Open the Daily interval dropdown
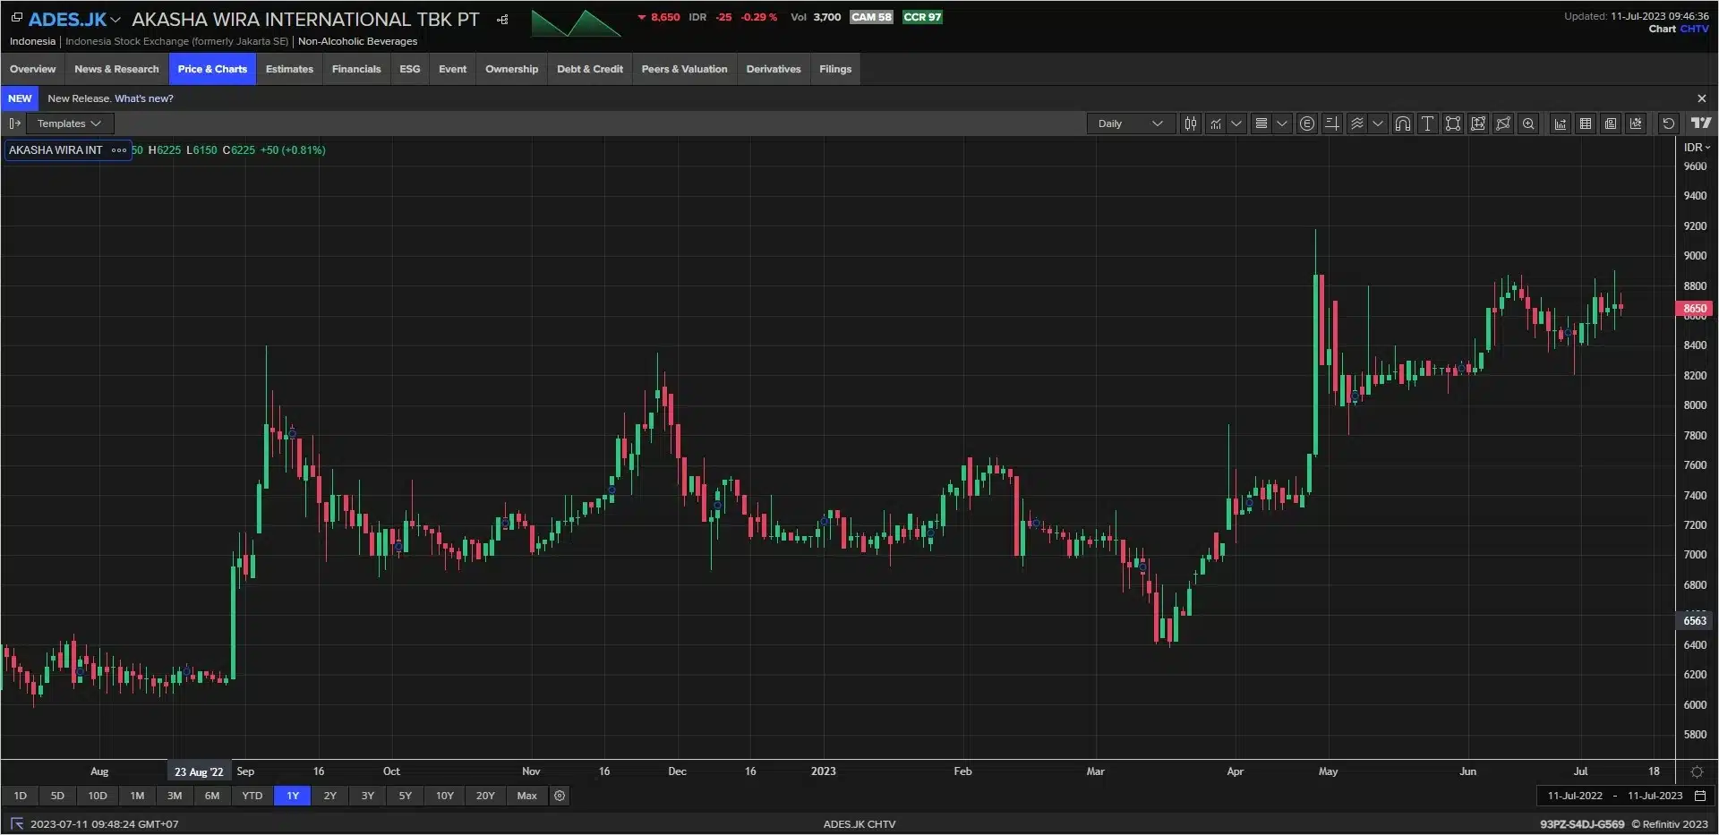Viewport: 1719px width, 835px height. [x=1131, y=124]
